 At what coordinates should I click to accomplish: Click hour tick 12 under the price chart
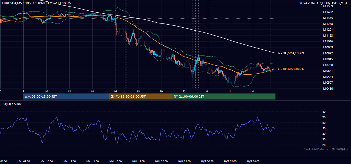tap(69, 92)
